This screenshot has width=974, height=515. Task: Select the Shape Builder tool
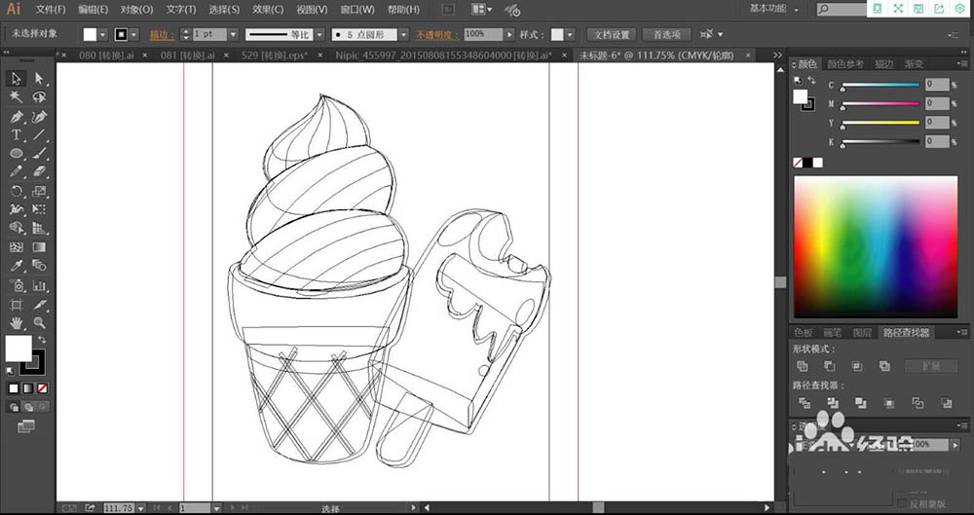pyautogui.click(x=17, y=229)
